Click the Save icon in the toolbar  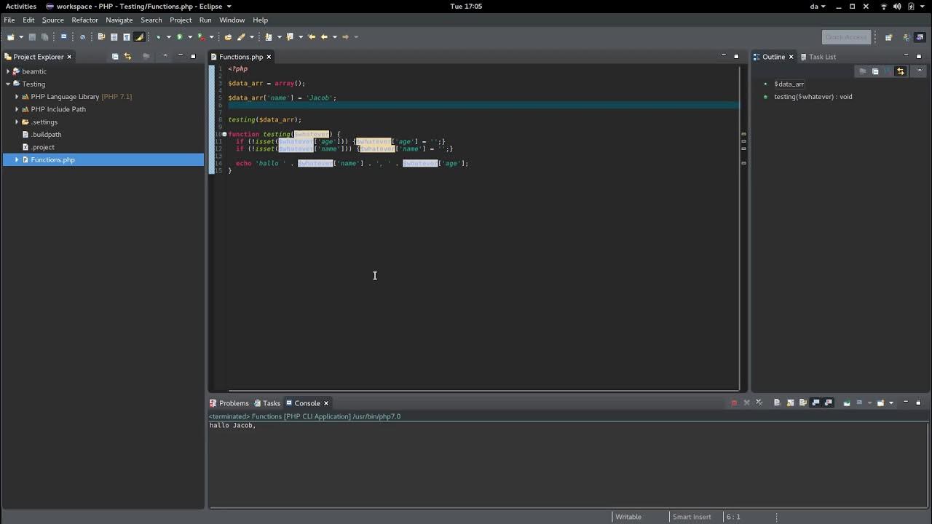tap(32, 36)
